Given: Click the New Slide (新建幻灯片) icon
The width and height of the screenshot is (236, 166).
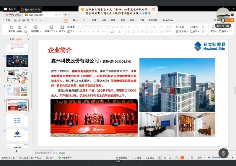Looking at the screenshot, I should point(51,27).
